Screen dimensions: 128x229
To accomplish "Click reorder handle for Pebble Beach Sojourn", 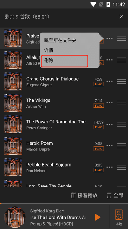I will [x=122, y=167].
